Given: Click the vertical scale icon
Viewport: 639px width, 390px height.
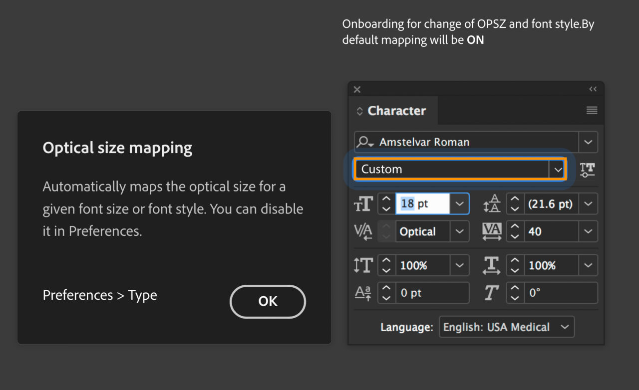Looking at the screenshot, I should [x=363, y=265].
